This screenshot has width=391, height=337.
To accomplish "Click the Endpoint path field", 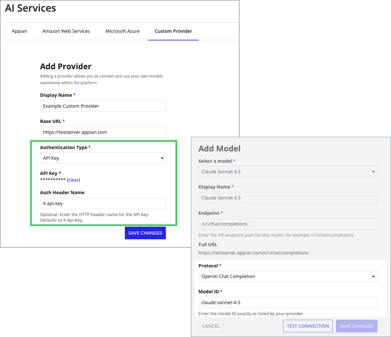I will tap(288, 224).
